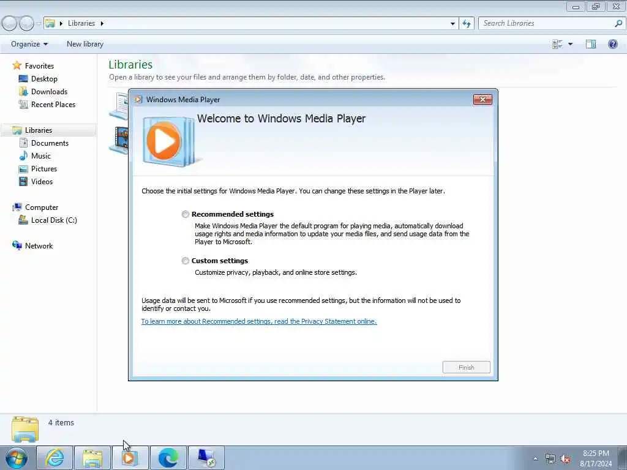627x470 pixels.
Task: Open Pictures library in navigation pane
Action: 44,169
